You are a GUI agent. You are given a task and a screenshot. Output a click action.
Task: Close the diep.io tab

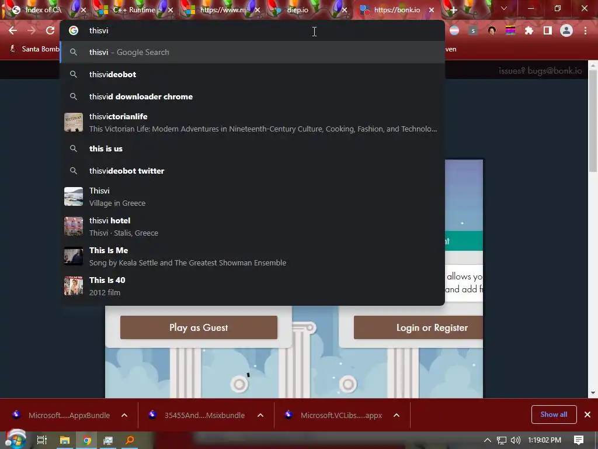345,10
